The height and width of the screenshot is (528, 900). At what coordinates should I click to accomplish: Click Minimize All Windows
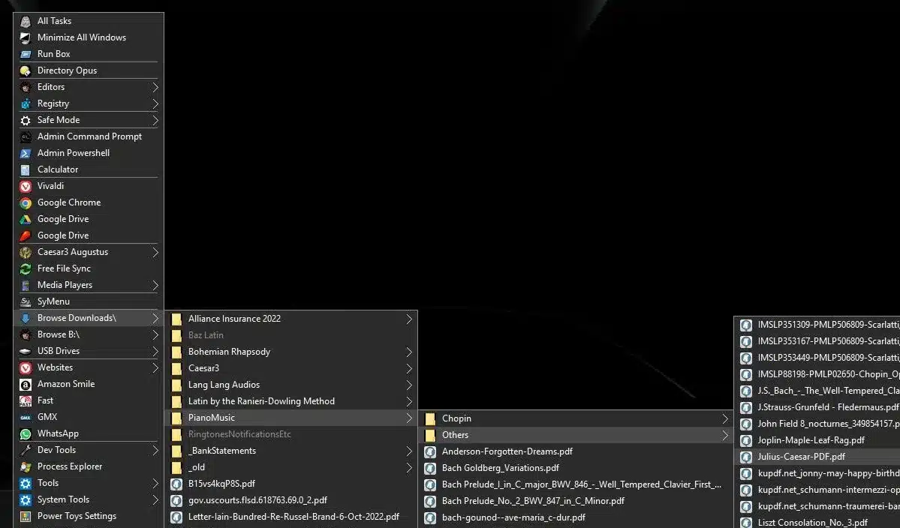coord(81,37)
